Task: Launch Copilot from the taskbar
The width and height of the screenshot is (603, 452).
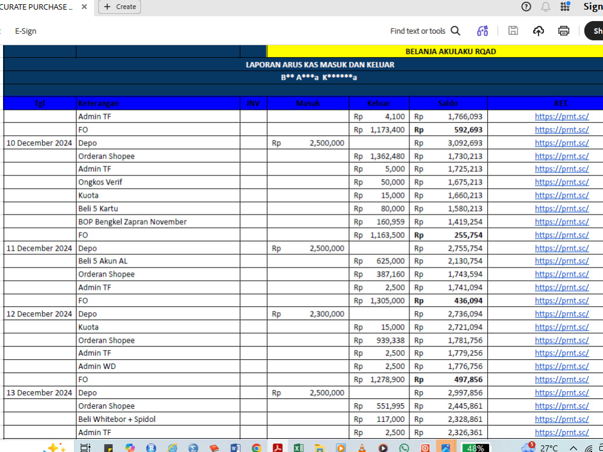Action: [x=130, y=447]
